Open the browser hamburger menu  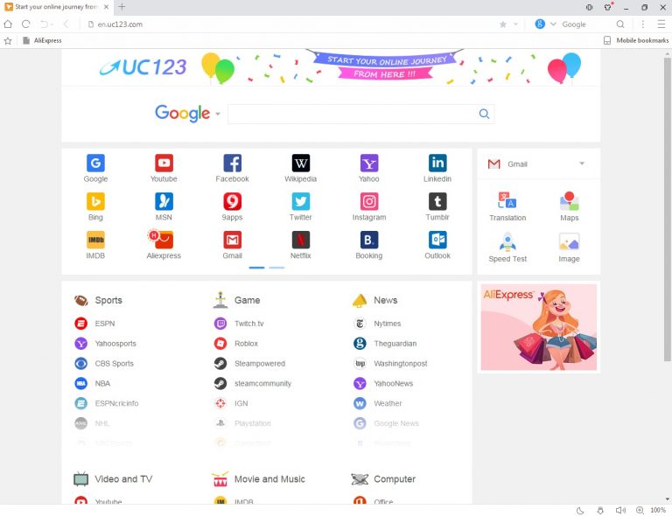pyautogui.click(x=661, y=24)
